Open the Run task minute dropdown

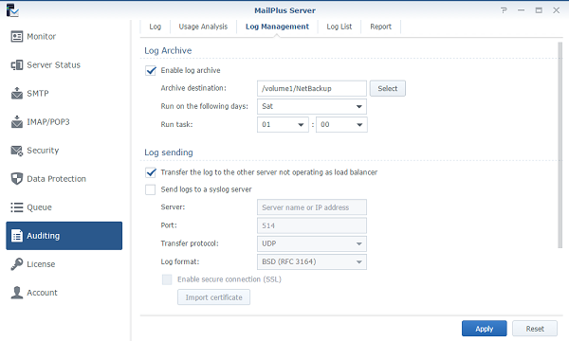coord(341,125)
